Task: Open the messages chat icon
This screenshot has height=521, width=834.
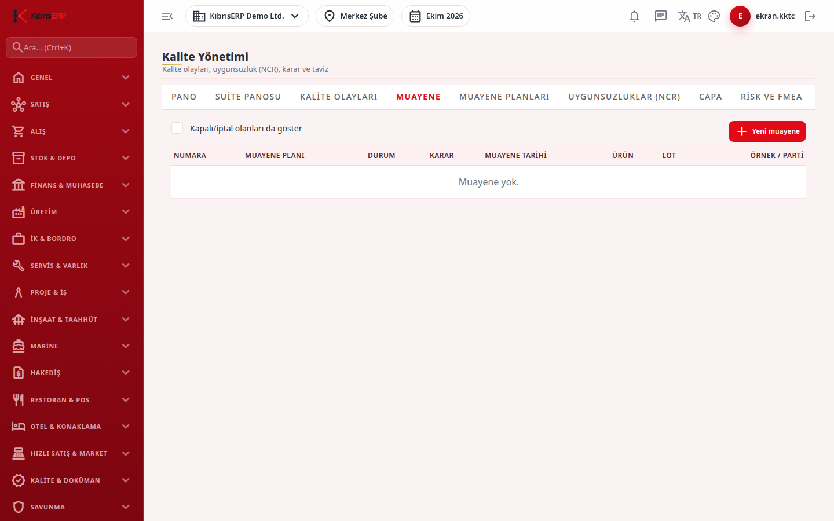Action: [x=661, y=16]
